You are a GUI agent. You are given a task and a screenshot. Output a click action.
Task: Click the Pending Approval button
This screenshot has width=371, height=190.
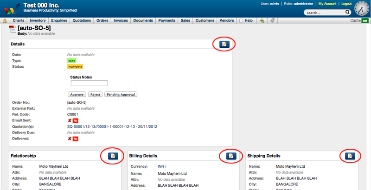pos(121,95)
